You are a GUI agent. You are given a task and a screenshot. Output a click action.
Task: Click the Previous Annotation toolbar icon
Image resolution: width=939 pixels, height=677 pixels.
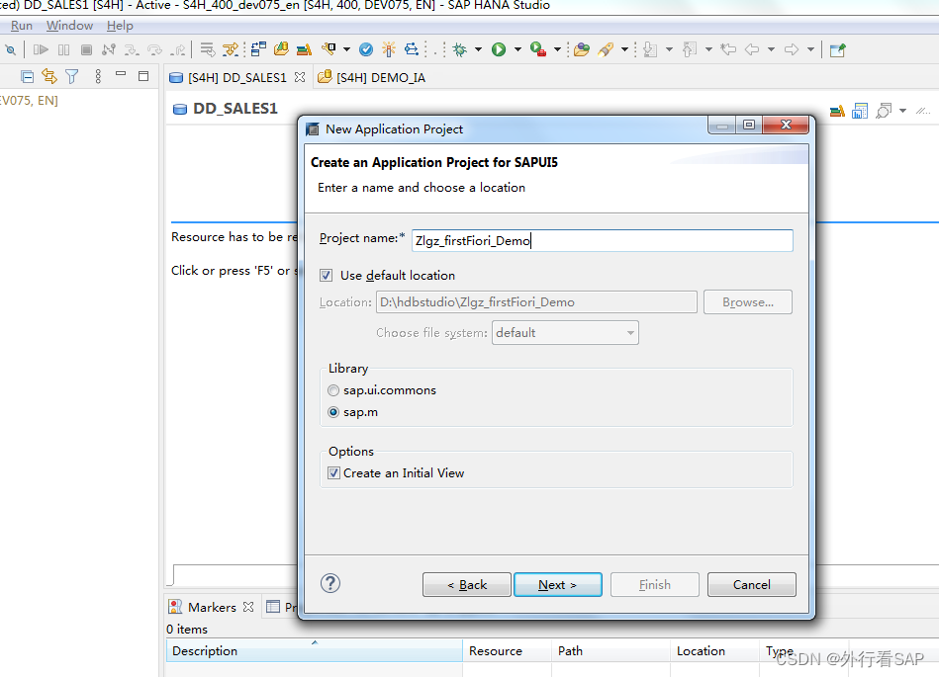click(690, 49)
